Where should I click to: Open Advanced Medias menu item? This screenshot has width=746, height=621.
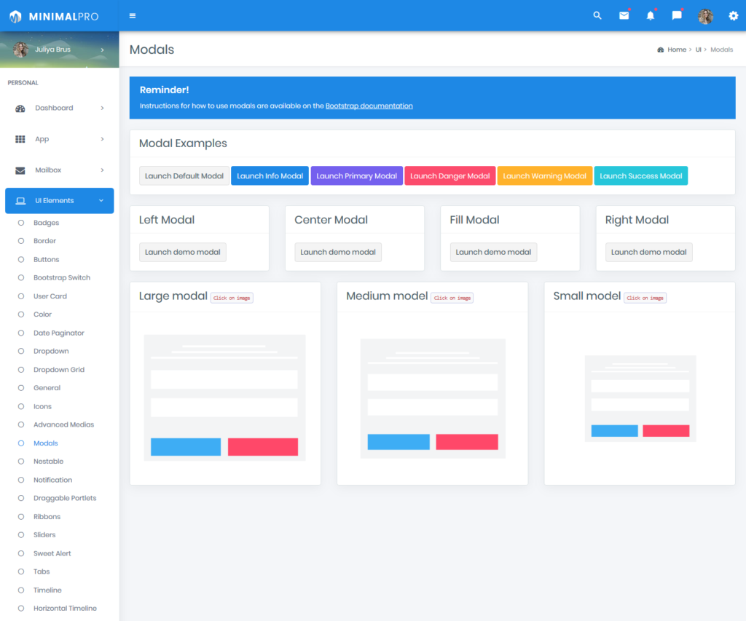(64, 424)
